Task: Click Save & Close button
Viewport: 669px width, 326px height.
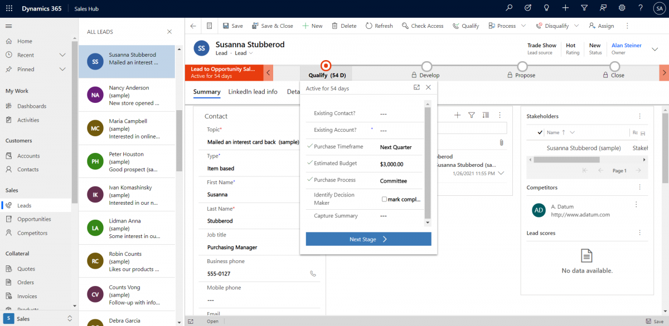Action: click(x=272, y=26)
